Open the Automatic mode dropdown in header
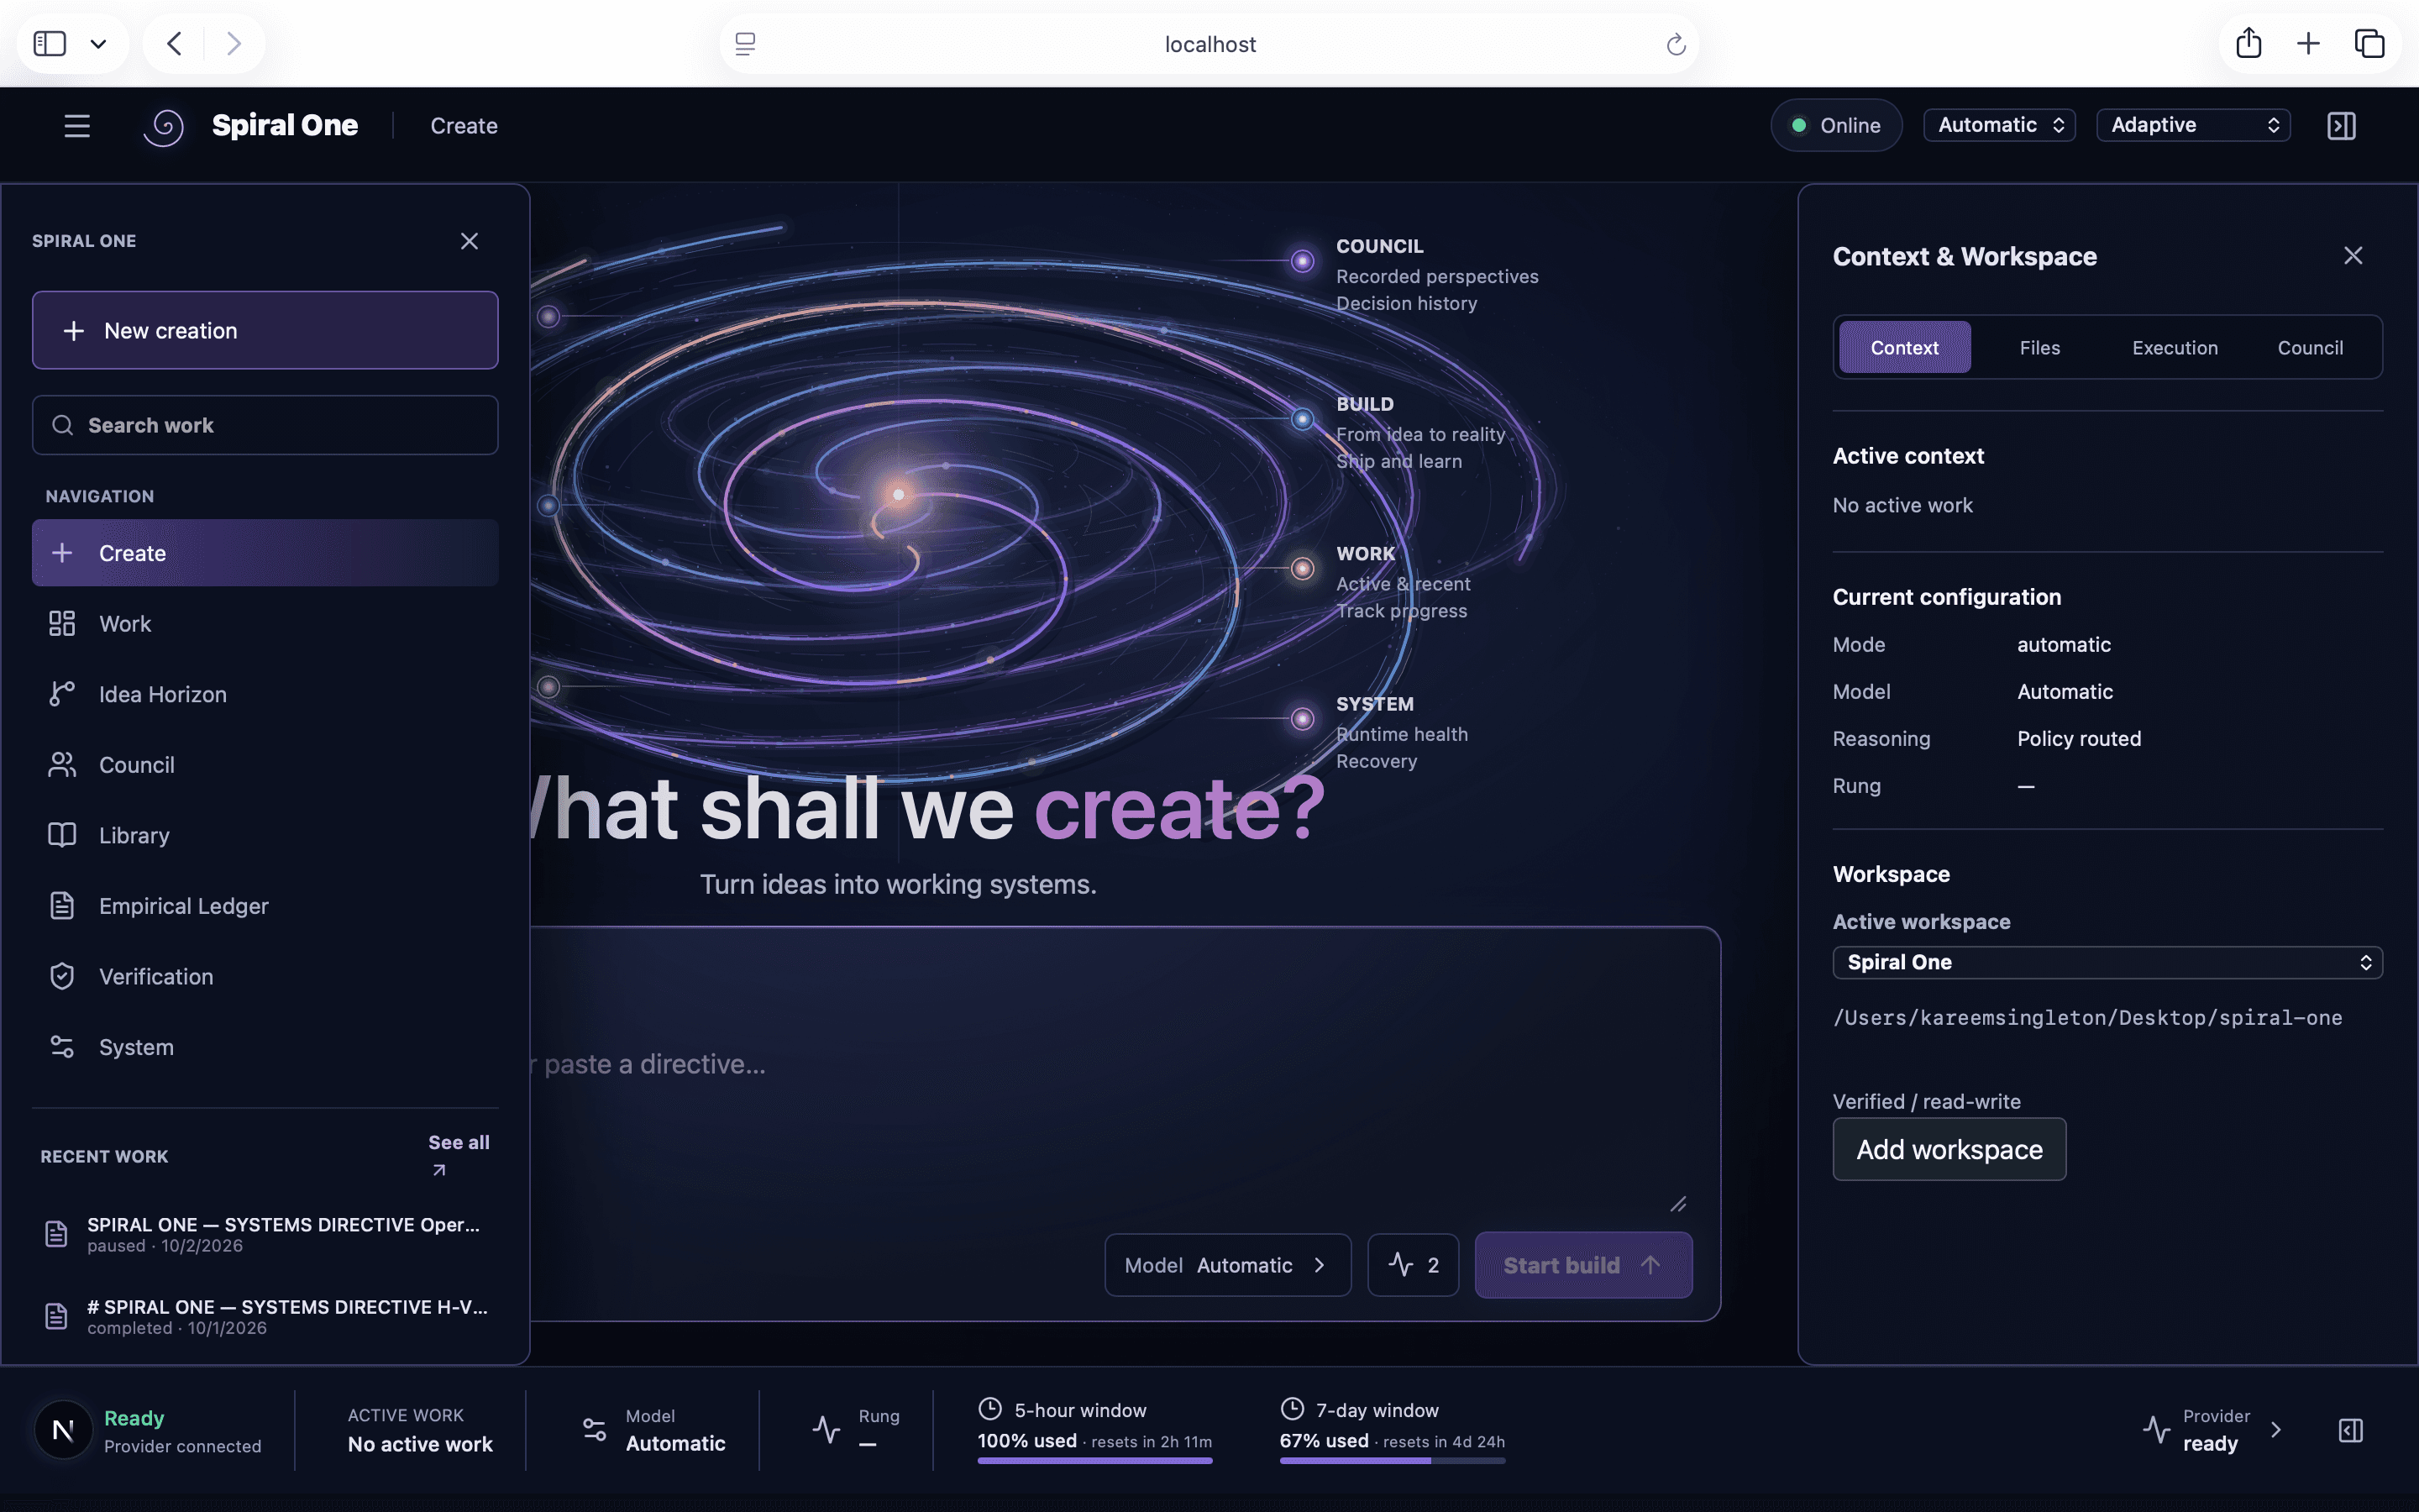 click(1999, 125)
